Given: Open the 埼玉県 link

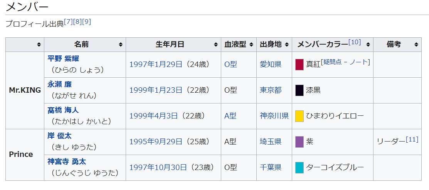Looking at the screenshot, I should click(271, 142).
